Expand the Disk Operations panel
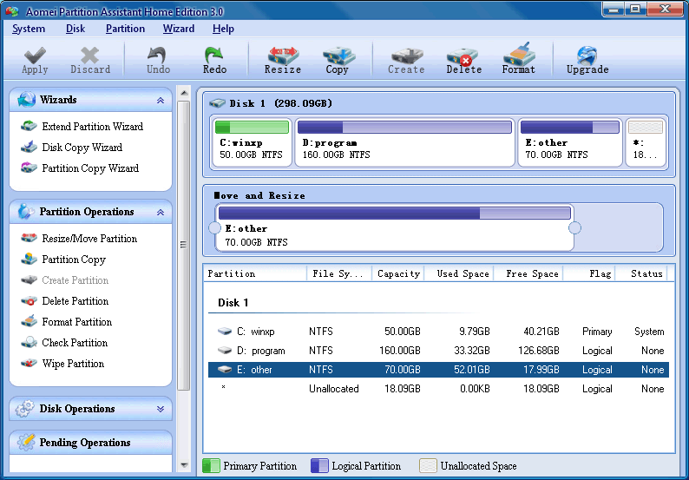 (x=161, y=409)
